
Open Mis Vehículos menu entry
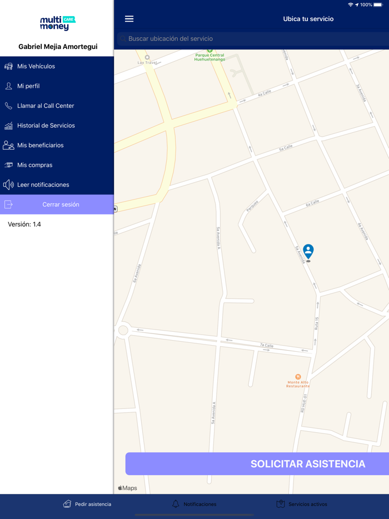click(57, 66)
